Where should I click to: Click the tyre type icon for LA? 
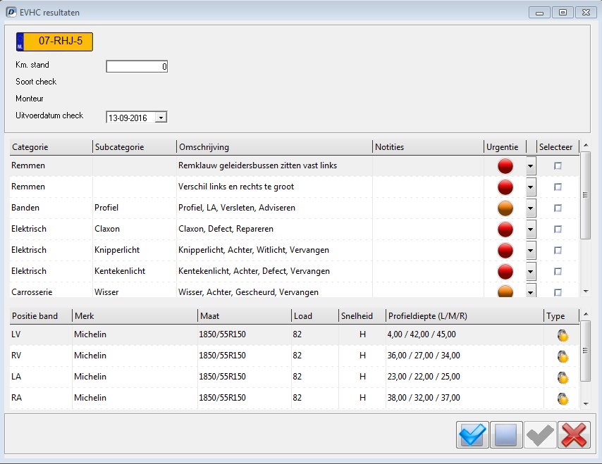(563, 377)
